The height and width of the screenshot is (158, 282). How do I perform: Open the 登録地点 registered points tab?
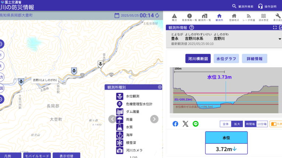click(234, 17)
